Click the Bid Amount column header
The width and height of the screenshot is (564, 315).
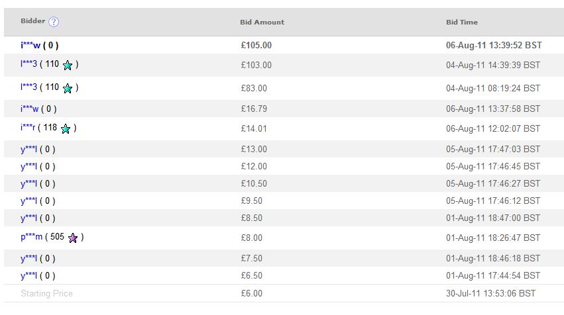pyautogui.click(x=262, y=22)
